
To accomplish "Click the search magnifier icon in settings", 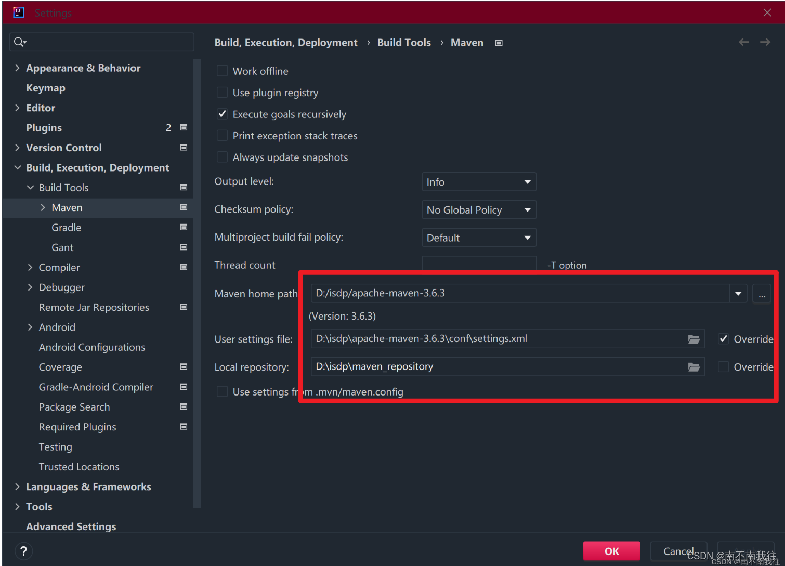I will click(19, 42).
